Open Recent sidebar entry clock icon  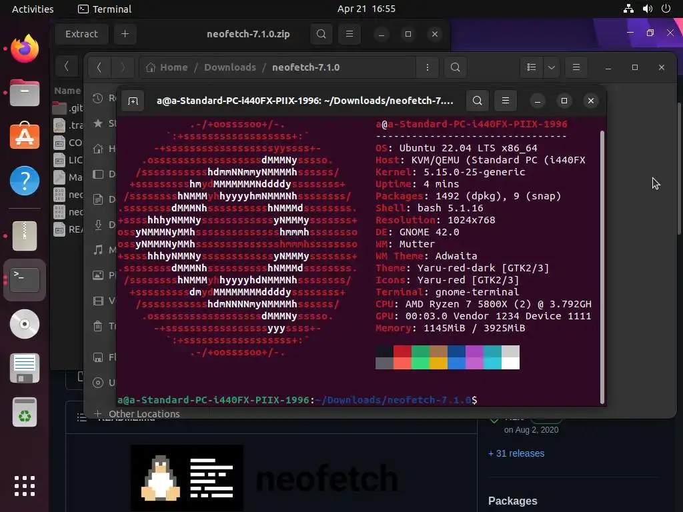[x=98, y=98]
